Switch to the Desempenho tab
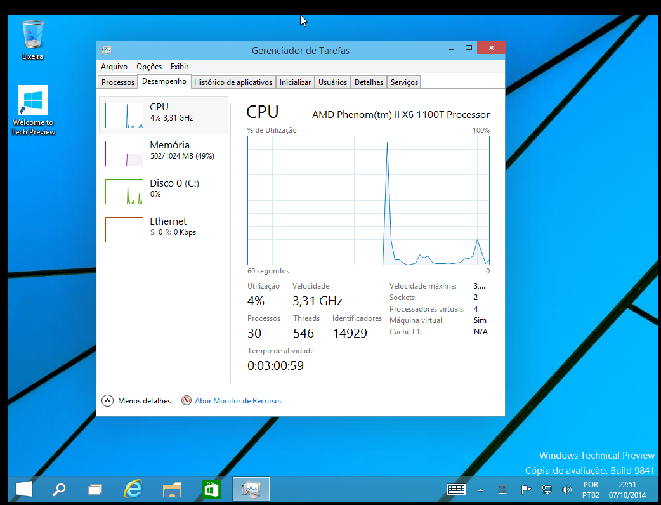This screenshot has height=505, width=661. (164, 81)
